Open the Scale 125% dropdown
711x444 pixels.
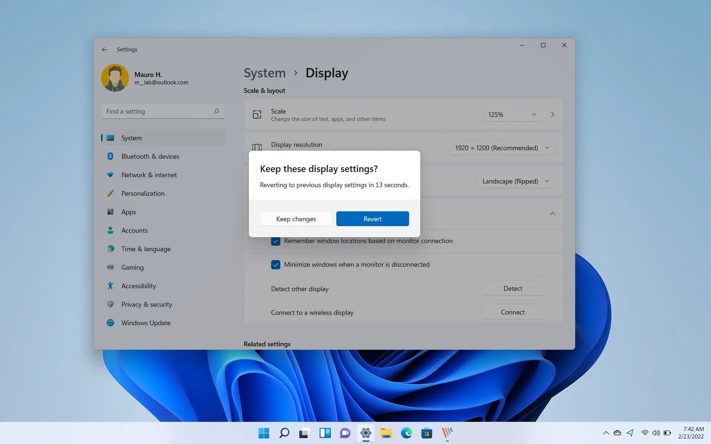(513, 115)
